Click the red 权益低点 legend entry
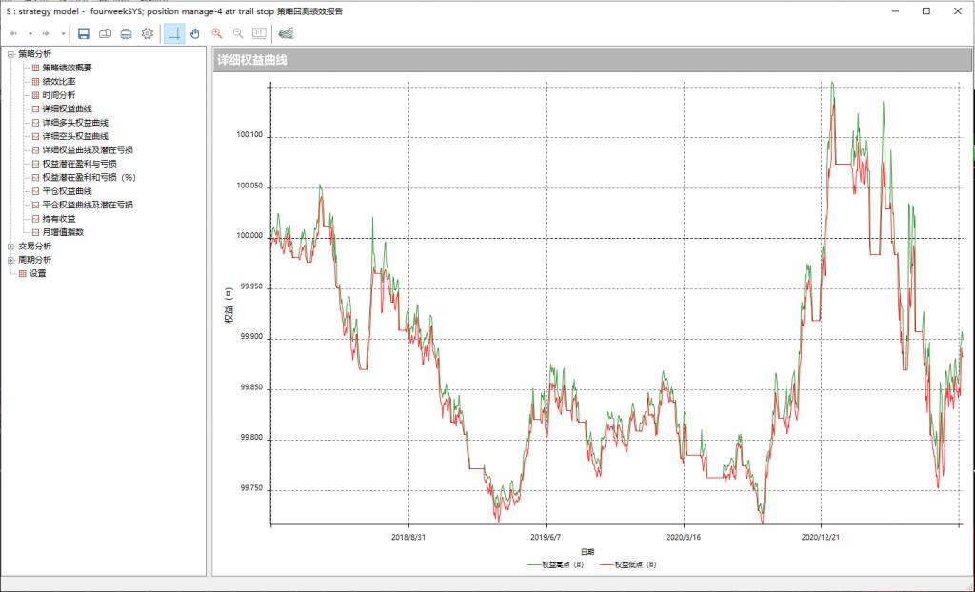 (628, 565)
